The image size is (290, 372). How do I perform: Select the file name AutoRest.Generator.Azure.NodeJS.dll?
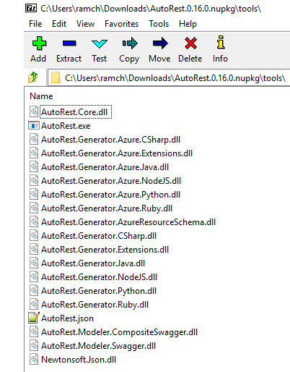tap(111, 181)
